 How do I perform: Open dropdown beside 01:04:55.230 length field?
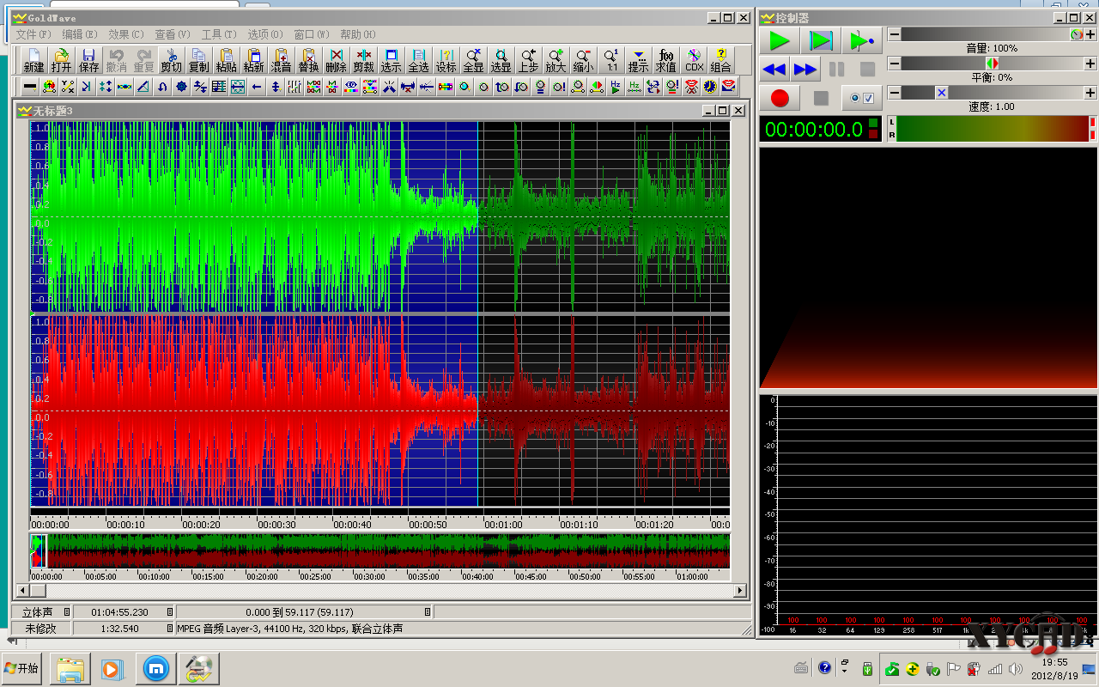(169, 612)
